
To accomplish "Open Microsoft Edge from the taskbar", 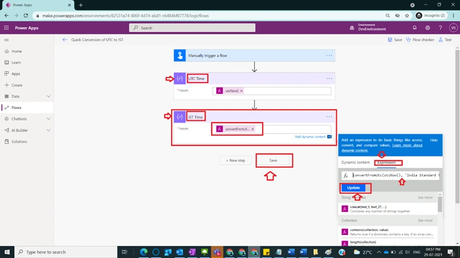I will 143,252.
